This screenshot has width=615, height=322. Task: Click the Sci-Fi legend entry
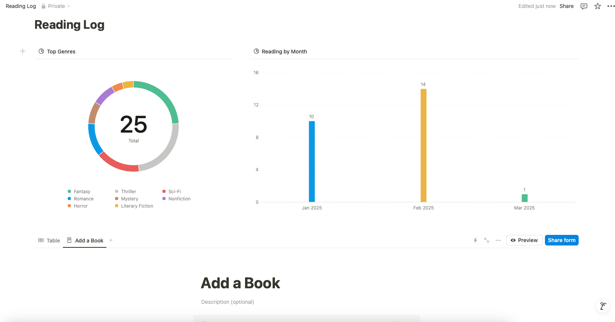(x=172, y=192)
